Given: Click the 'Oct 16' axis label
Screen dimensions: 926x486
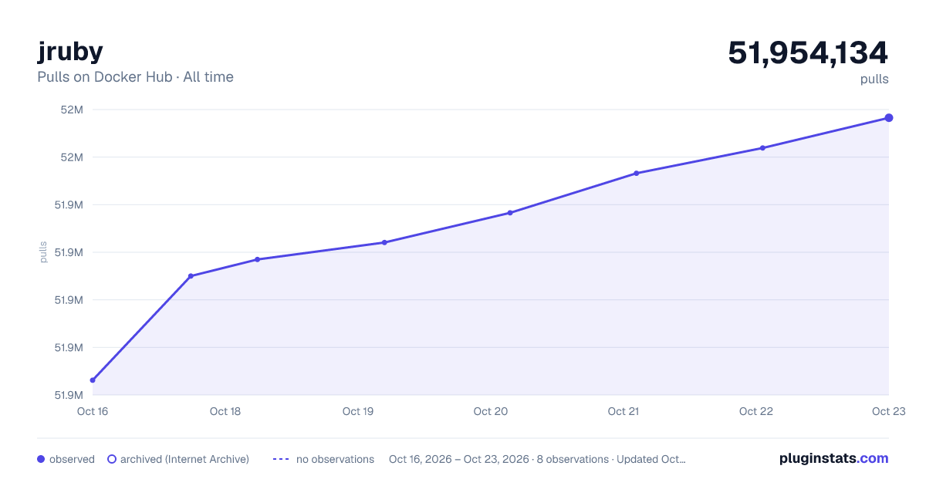Looking at the screenshot, I should point(92,411).
